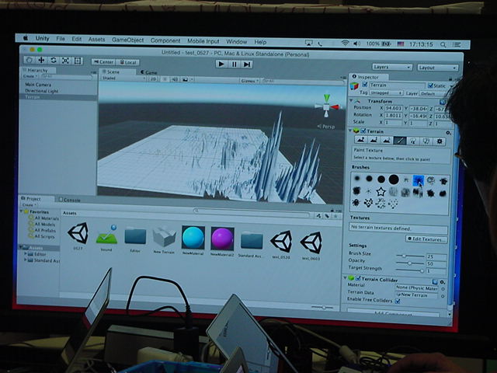This screenshot has width=497, height=373.
Task: Open the Shaded draw mode dropdown
Action: (x=123, y=78)
